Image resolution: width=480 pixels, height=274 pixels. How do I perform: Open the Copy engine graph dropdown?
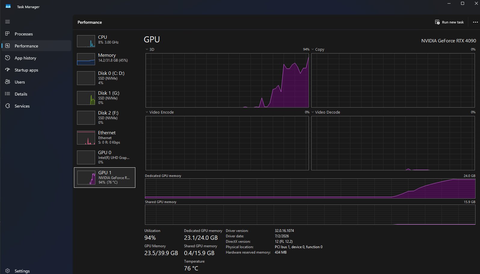(313, 49)
